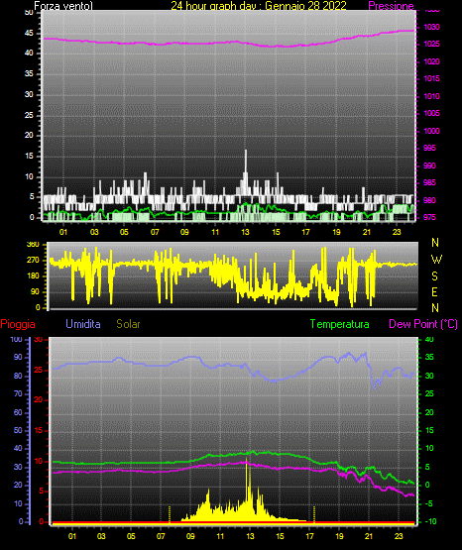This screenshot has height=550, width=462.
Task: Click hour '23' under the wind speed graph
Action: pyautogui.click(x=397, y=232)
